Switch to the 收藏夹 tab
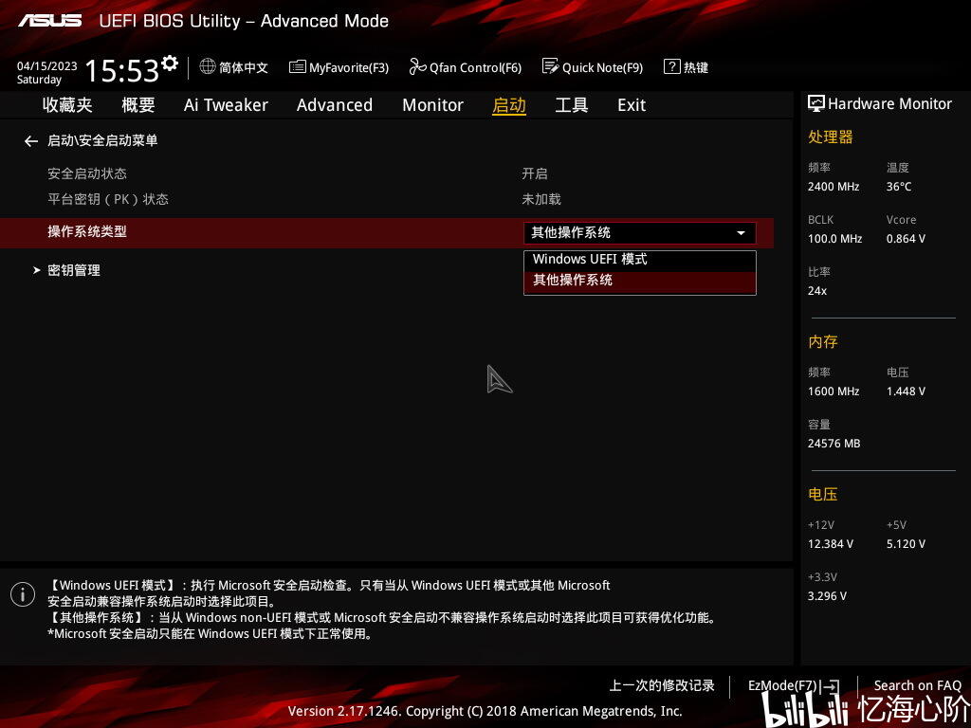Viewport: 971px width, 728px height. click(x=67, y=105)
